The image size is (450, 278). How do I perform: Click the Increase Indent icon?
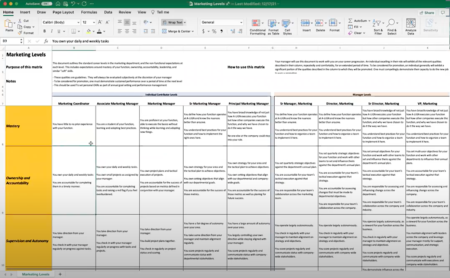click(x=154, y=31)
